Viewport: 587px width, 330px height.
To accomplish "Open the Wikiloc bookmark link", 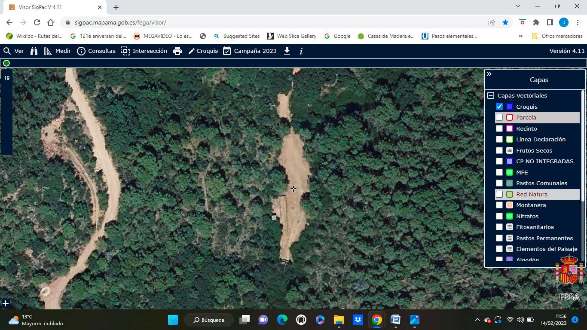I will pyautogui.click(x=34, y=36).
